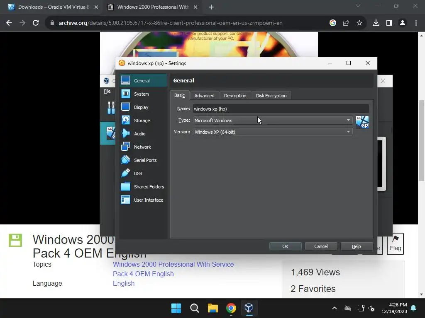The height and width of the screenshot is (318, 425).
Task: Click the Help button
Action: (x=357, y=246)
